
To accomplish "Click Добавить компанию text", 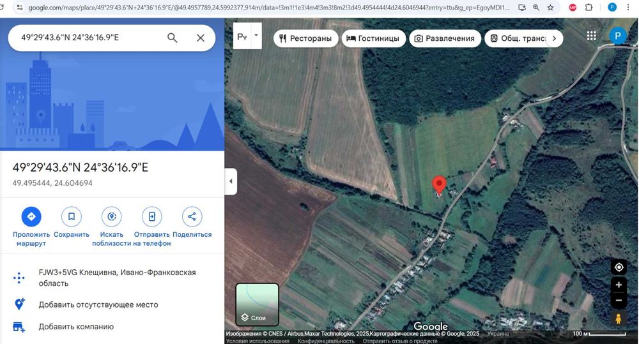I will (x=76, y=327).
